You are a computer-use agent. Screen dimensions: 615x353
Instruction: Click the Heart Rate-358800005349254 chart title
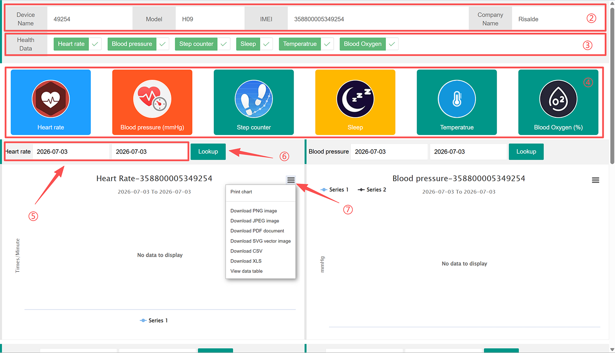[154, 178]
